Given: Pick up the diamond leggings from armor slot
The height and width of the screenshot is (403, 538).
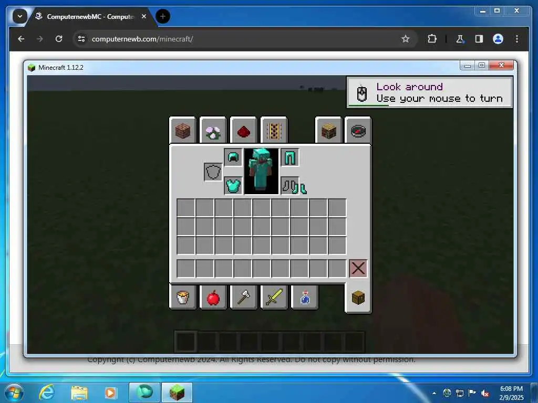Looking at the screenshot, I should pos(290,157).
